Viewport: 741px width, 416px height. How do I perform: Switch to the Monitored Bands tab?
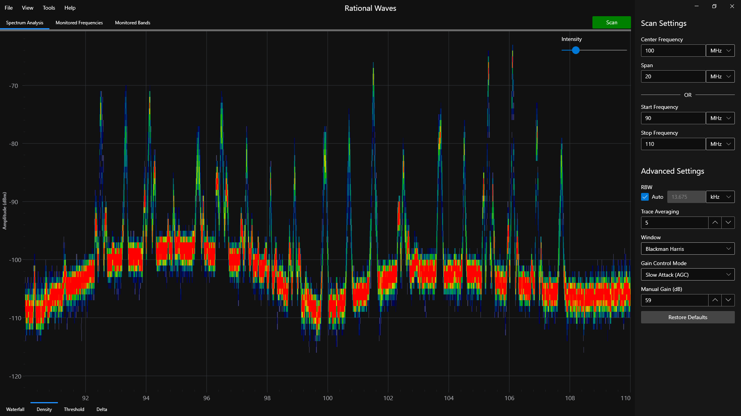click(x=132, y=22)
